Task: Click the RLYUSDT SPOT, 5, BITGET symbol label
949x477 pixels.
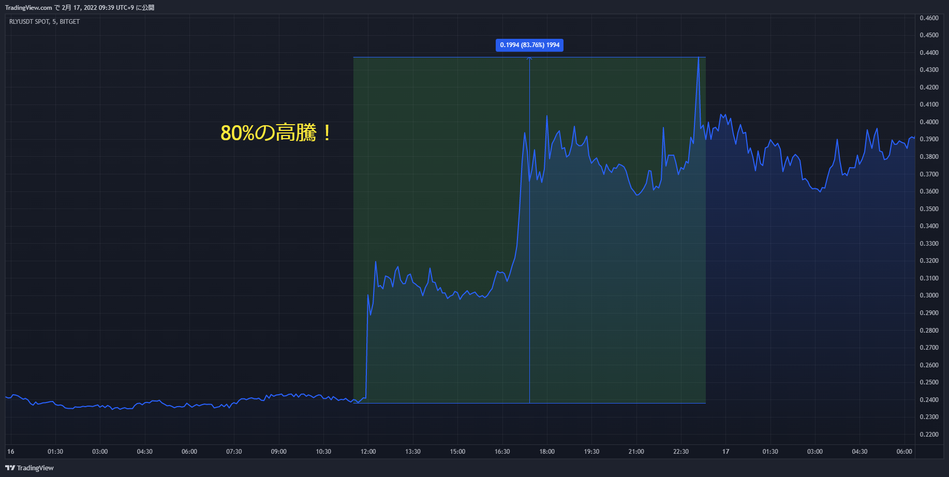Action: click(x=45, y=22)
